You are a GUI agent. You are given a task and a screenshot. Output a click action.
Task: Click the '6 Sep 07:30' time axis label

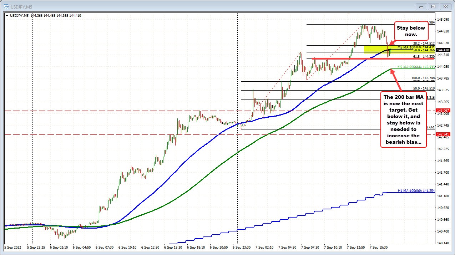tap(105, 246)
